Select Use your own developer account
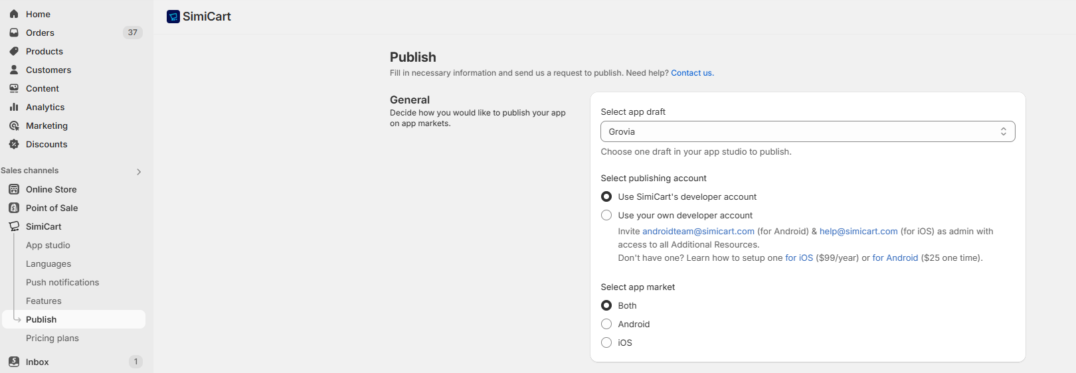The height and width of the screenshot is (373, 1076). click(606, 215)
